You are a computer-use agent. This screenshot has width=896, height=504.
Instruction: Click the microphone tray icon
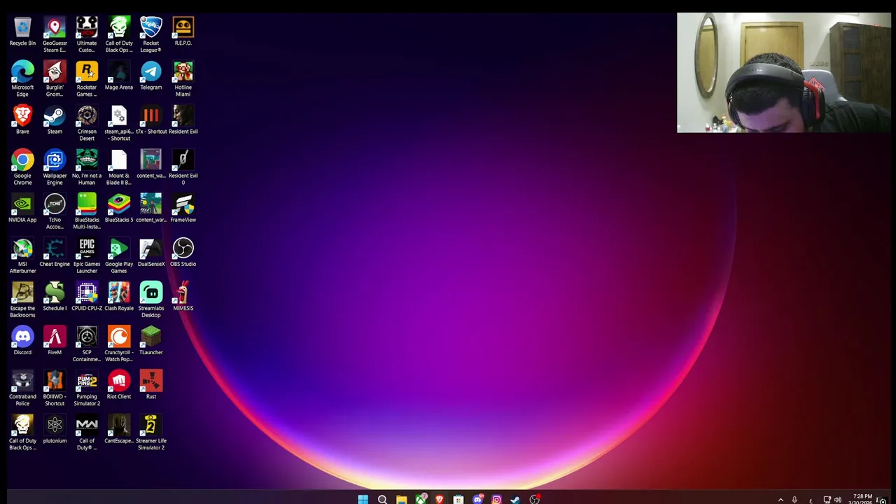pos(794,500)
